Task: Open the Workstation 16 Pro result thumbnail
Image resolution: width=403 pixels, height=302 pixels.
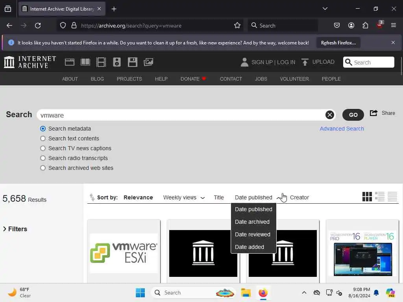Action: point(362,253)
